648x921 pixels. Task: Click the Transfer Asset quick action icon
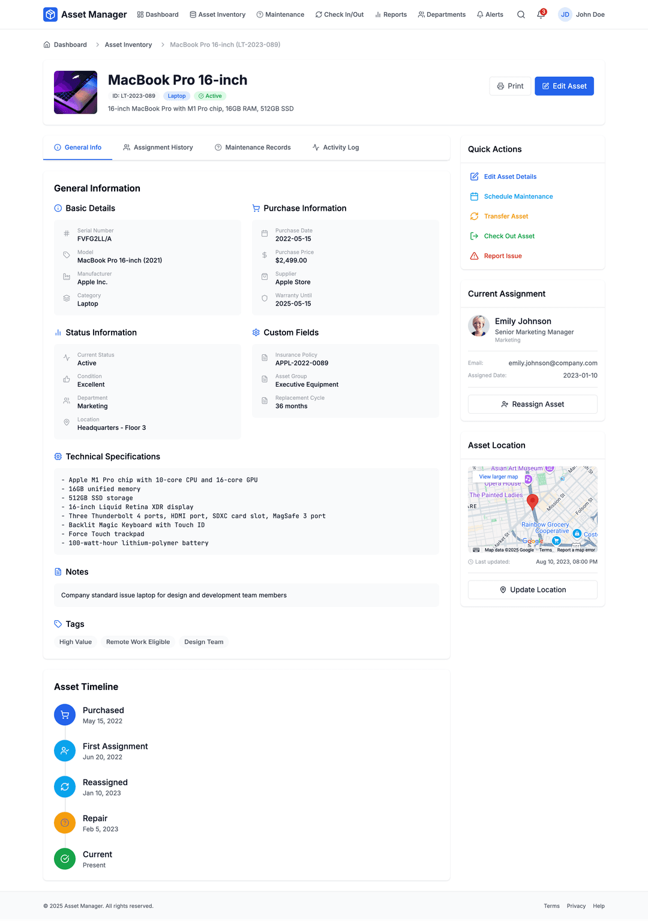point(474,216)
